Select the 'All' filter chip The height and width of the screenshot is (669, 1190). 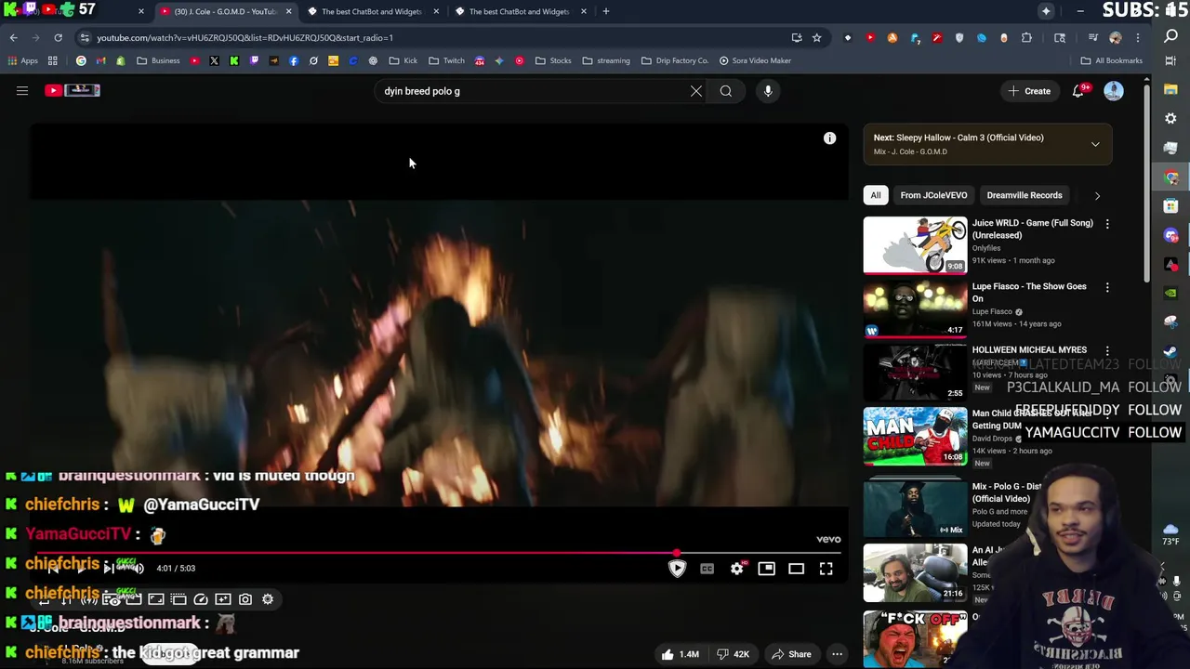(x=875, y=195)
